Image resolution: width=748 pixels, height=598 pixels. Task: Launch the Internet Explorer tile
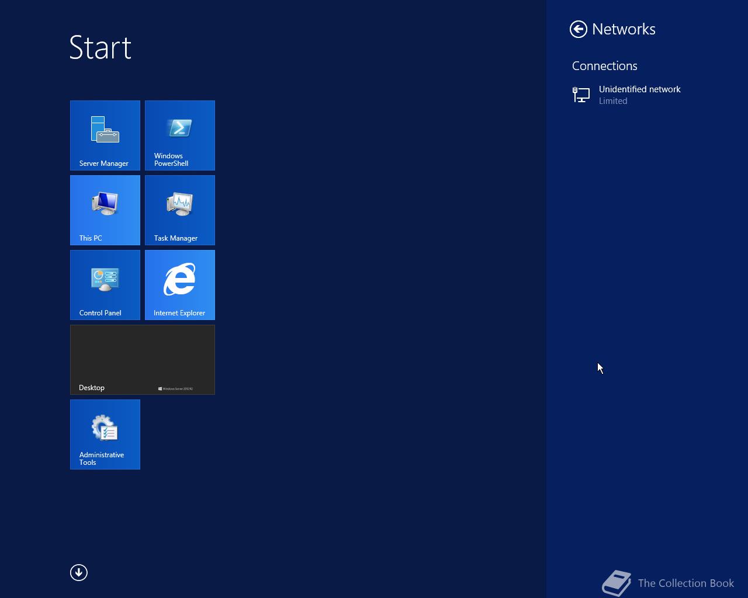[x=180, y=285]
